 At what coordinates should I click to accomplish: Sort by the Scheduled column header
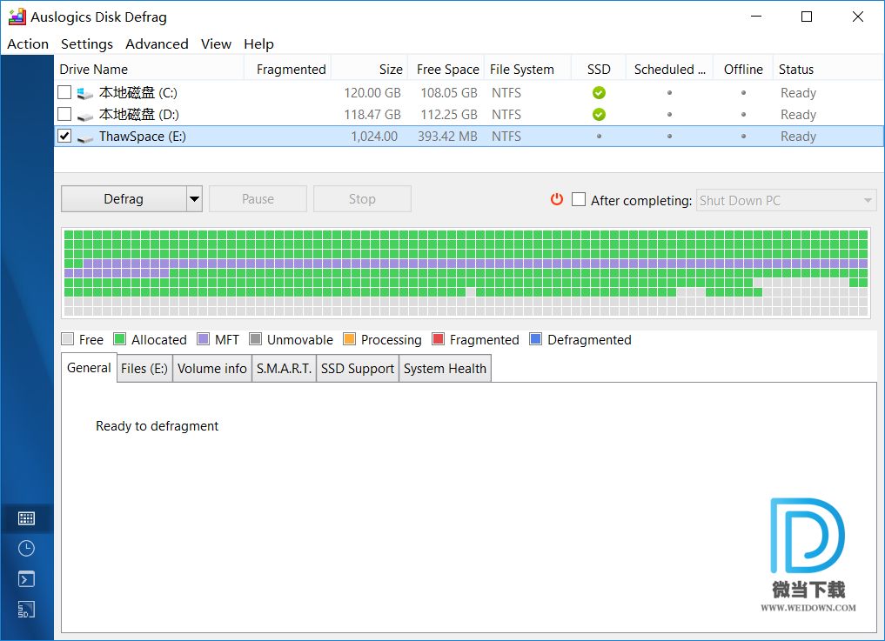coord(669,69)
